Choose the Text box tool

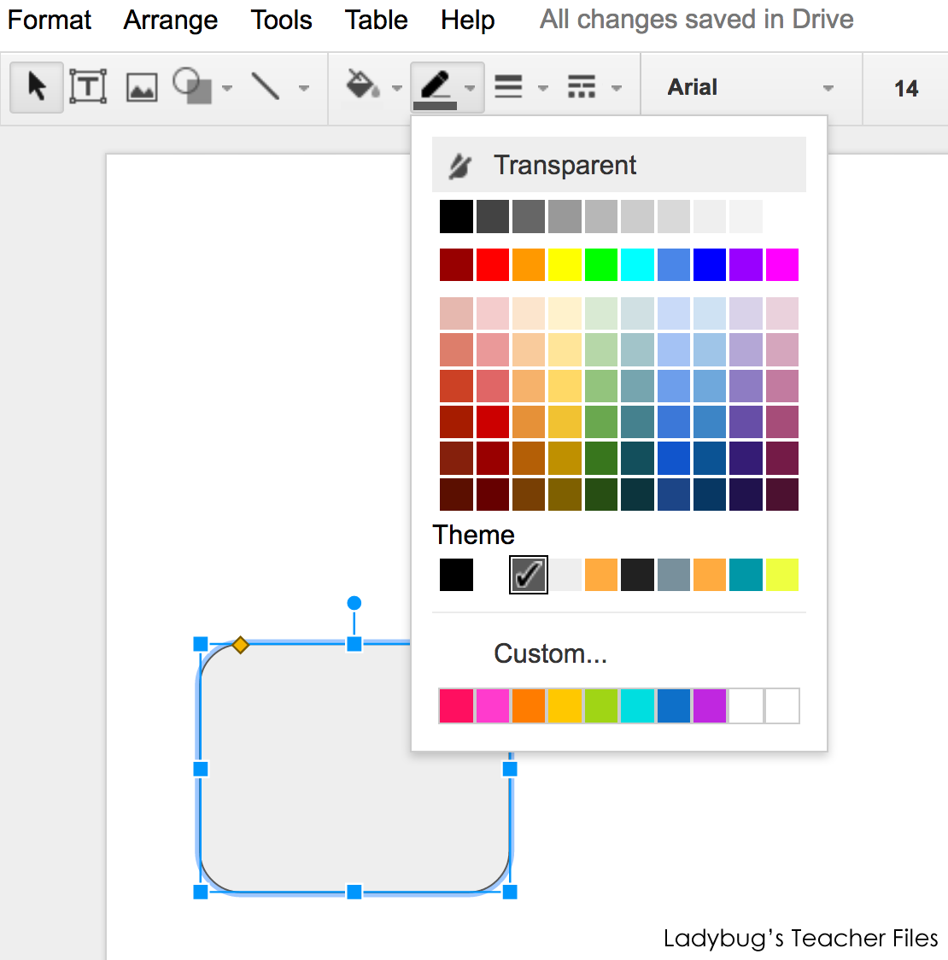[88, 85]
